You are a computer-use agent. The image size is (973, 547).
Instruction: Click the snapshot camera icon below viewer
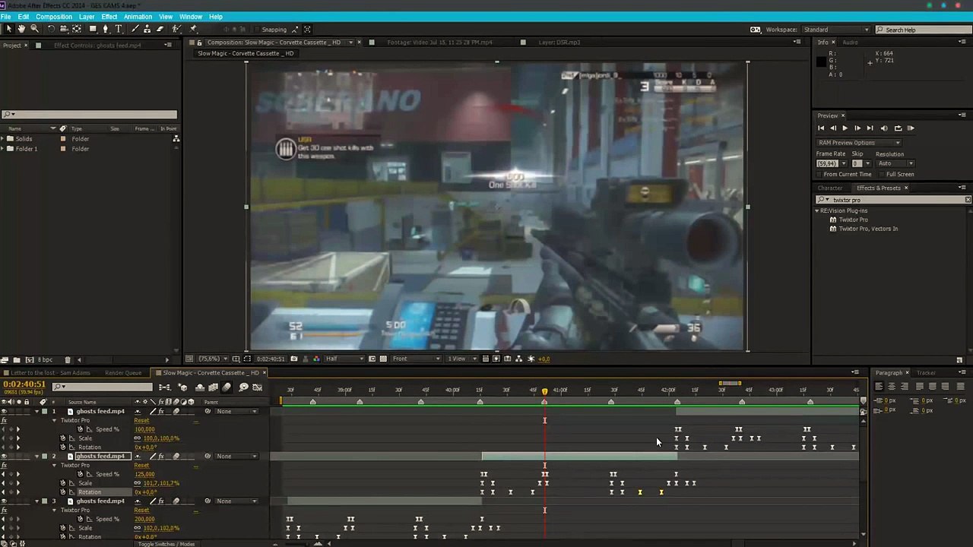click(x=293, y=359)
